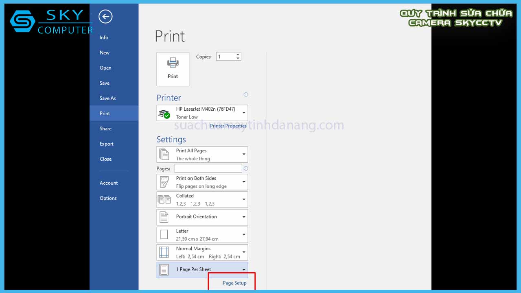This screenshot has height=293, width=521.
Task: Open the 1 Page Per Sheet dropdown
Action: tap(244, 270)
